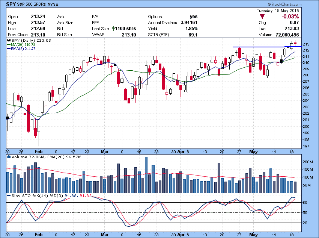
Task: Click the Feb label on the price chart axis
Action: point(39,152)
